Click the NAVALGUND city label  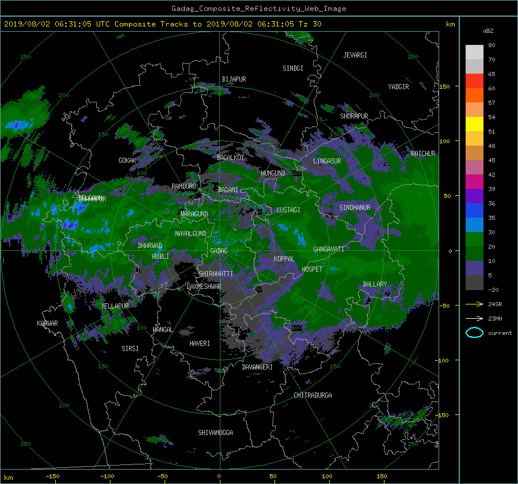(x=191, y=234)
